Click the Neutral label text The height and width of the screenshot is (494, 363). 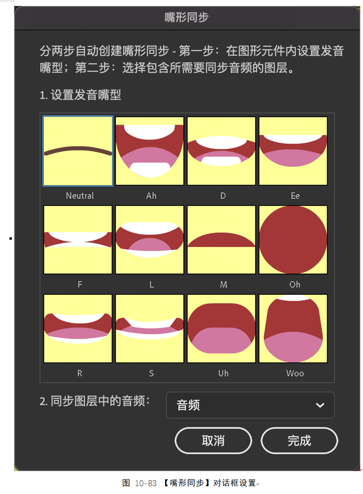pyautogui.click(x=80, y=196)
